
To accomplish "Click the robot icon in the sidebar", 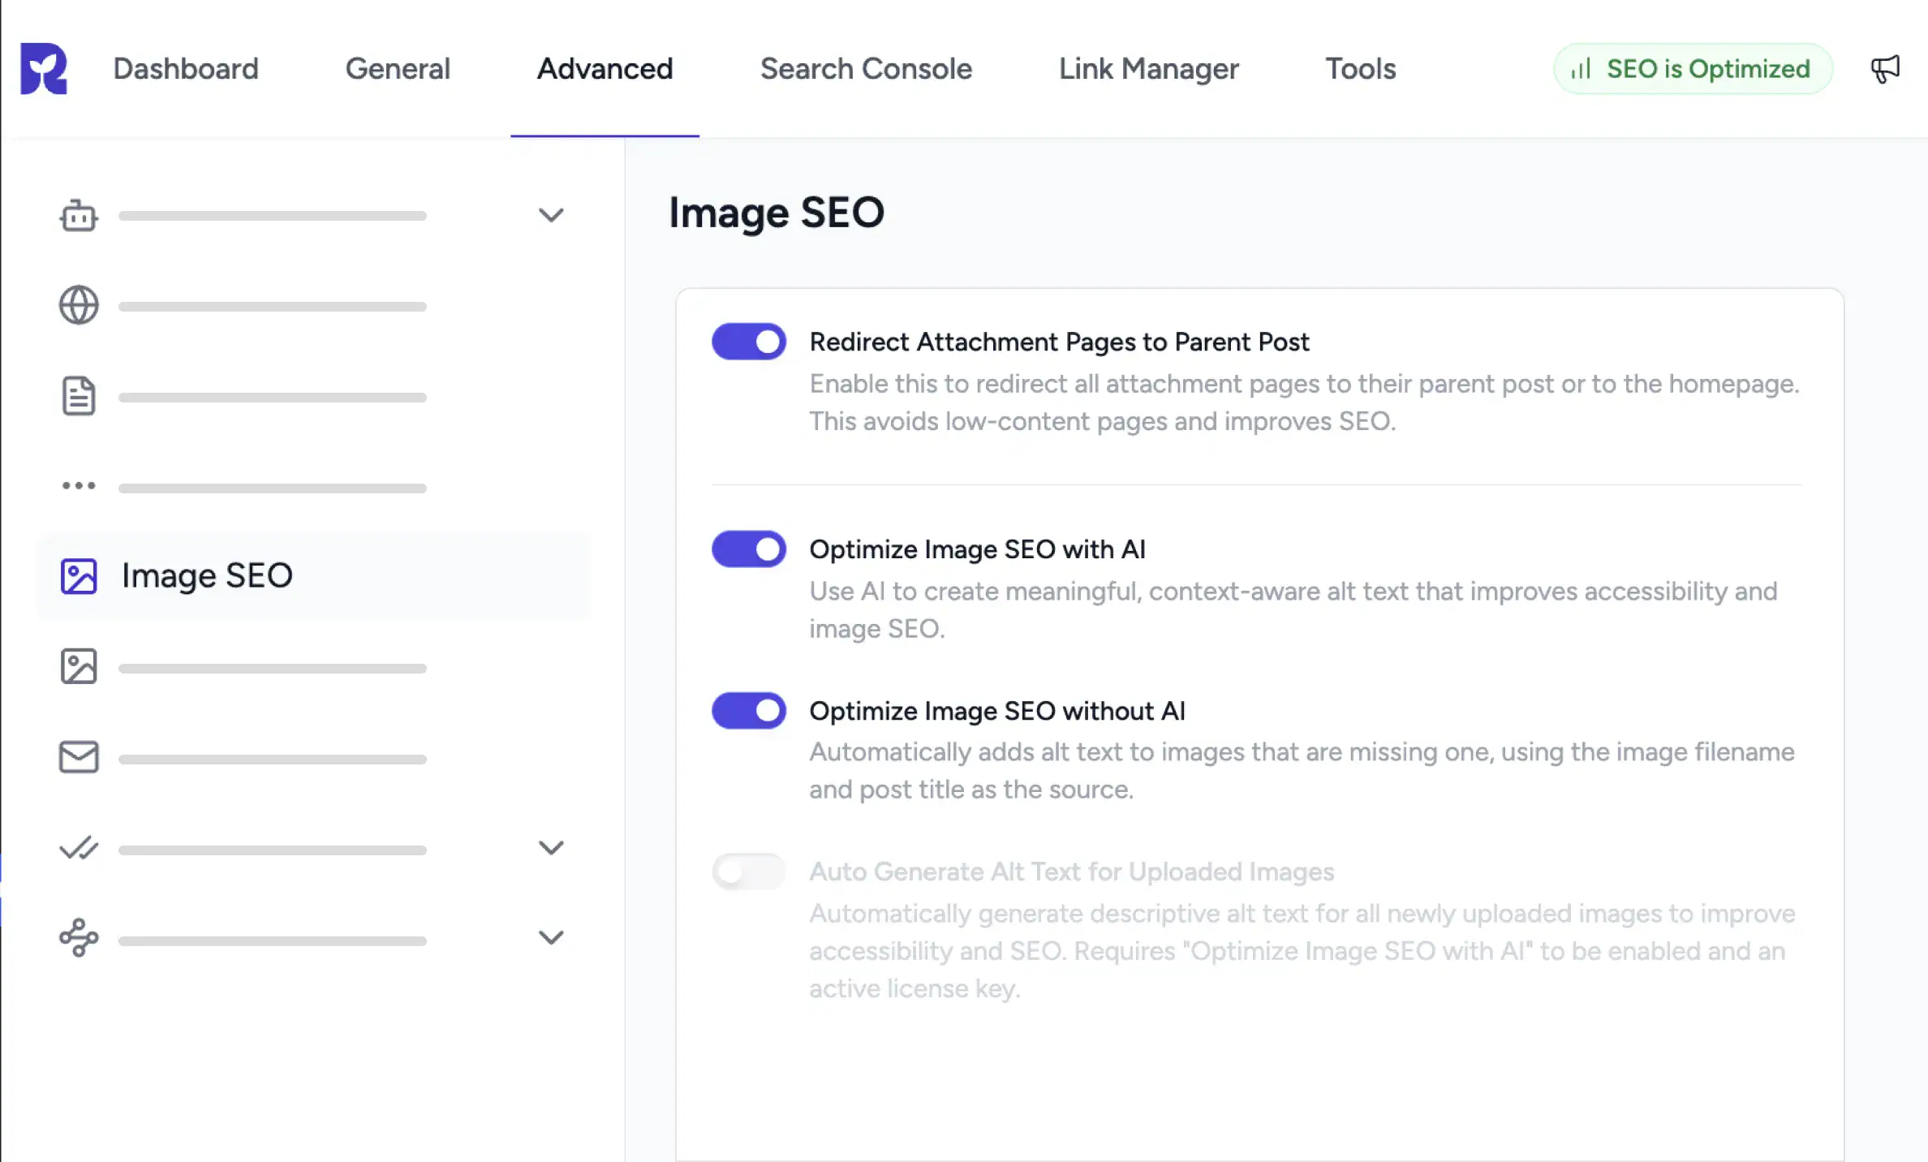I will click(x=79, y=216).
